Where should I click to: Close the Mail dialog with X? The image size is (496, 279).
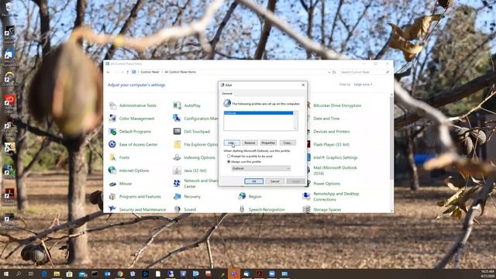coord(303,84)
